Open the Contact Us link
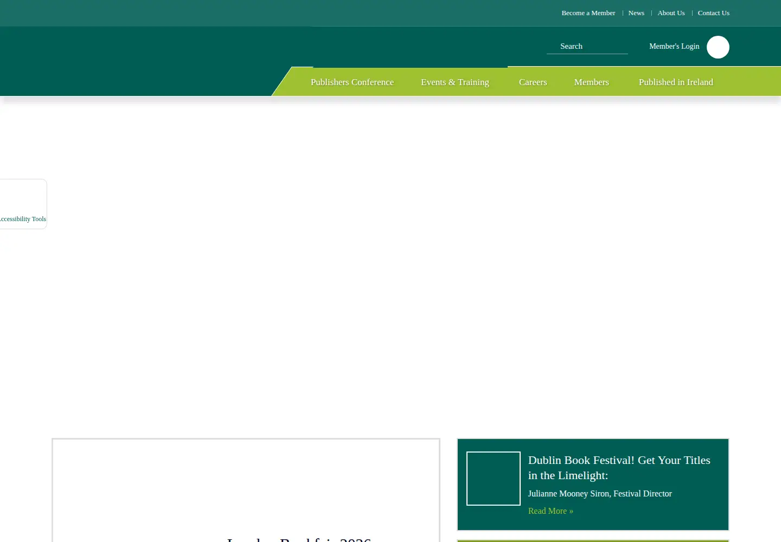Screen dimensions: 781x542 click(x=713, y=13)
